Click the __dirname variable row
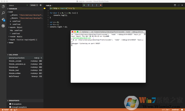Image resolution: width=185 pixels, height=111 pixels. (x=25, y=15)
